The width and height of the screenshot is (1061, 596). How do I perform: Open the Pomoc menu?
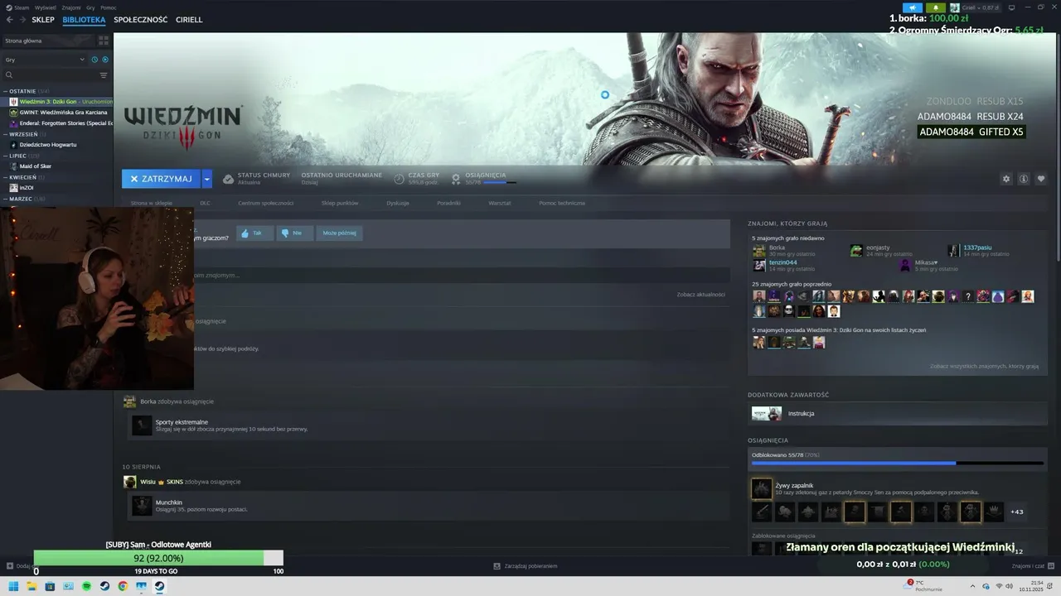point(109,7)
